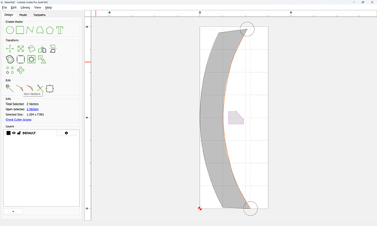Click the circle at crescent's top tip
Screen dimensions: 377x226
(247, 29)
